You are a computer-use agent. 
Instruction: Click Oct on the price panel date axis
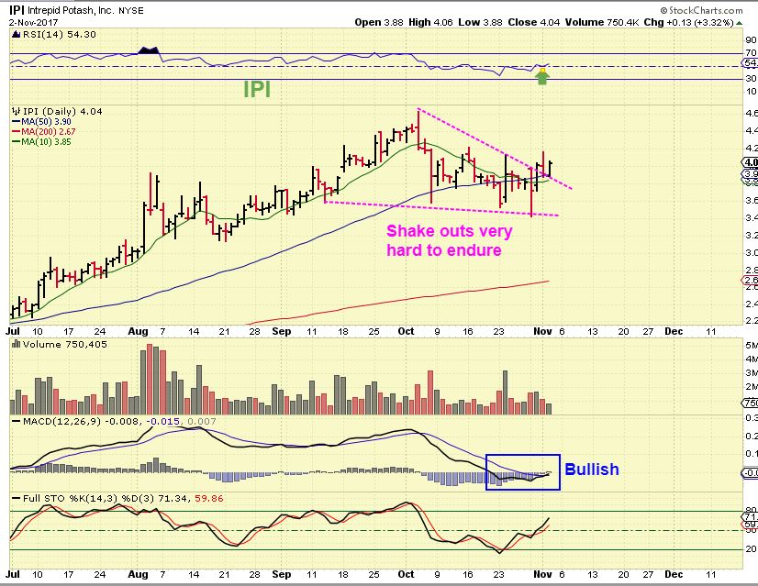click(x=406, y=331)
